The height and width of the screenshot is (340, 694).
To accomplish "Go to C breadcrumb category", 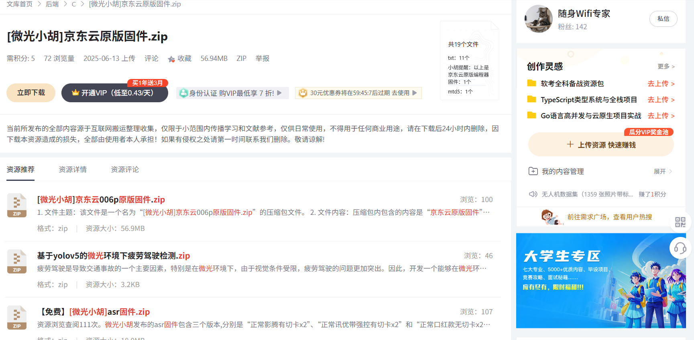I will (x=74, y=4).
